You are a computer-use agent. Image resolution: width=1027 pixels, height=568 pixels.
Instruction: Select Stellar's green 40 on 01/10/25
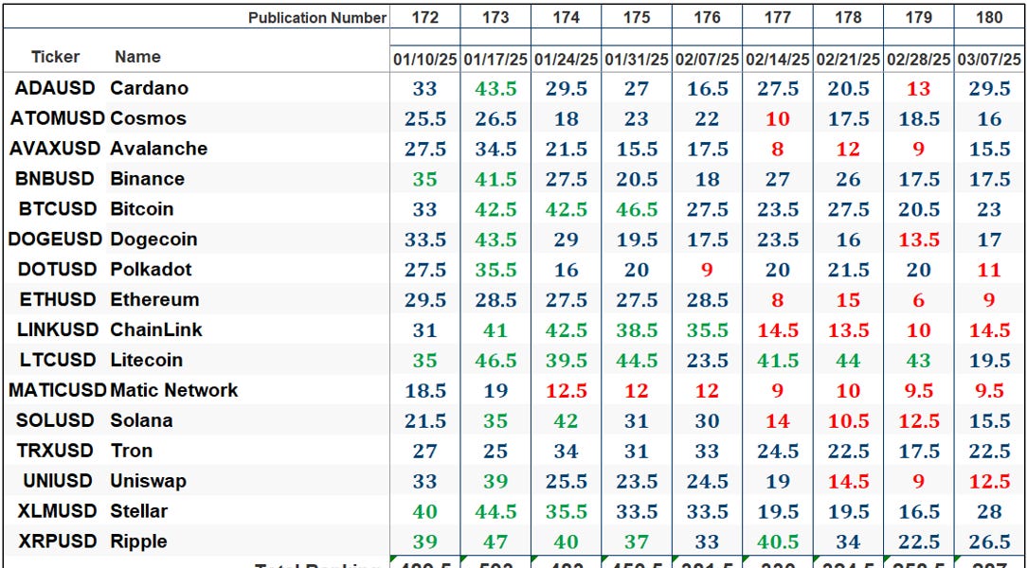click(425, 511)
